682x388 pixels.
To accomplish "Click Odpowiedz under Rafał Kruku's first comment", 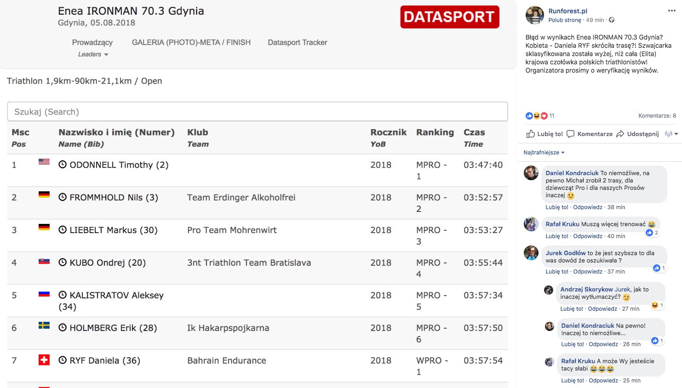I will 587,236.
